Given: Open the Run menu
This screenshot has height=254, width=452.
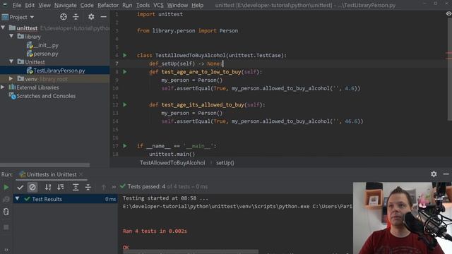Looking at the screenshot, I should click(x=127, y=5).
